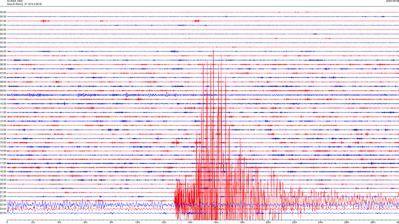Select the '16m' minute axis label
The height and width of the screenshot is (224, 399).
click(x=216, y=222)
